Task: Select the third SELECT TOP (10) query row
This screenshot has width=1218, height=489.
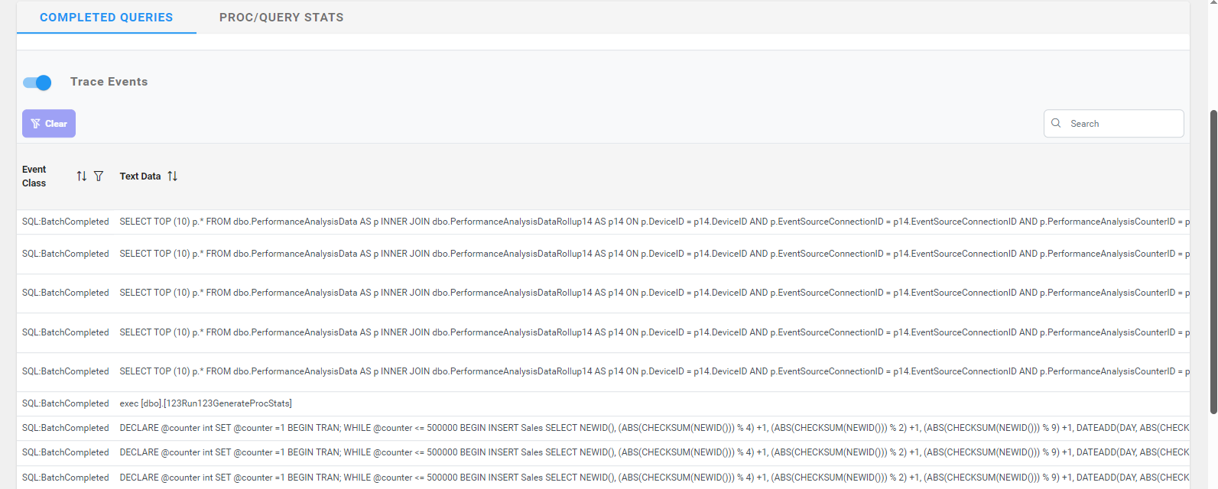Action: coord(535,293)
